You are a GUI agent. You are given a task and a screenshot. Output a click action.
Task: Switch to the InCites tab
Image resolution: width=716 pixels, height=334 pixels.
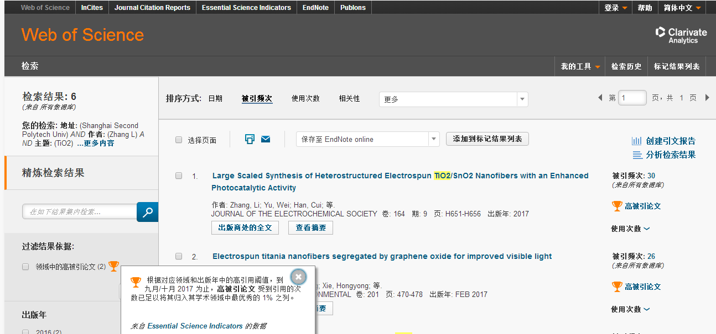point(92,8)
